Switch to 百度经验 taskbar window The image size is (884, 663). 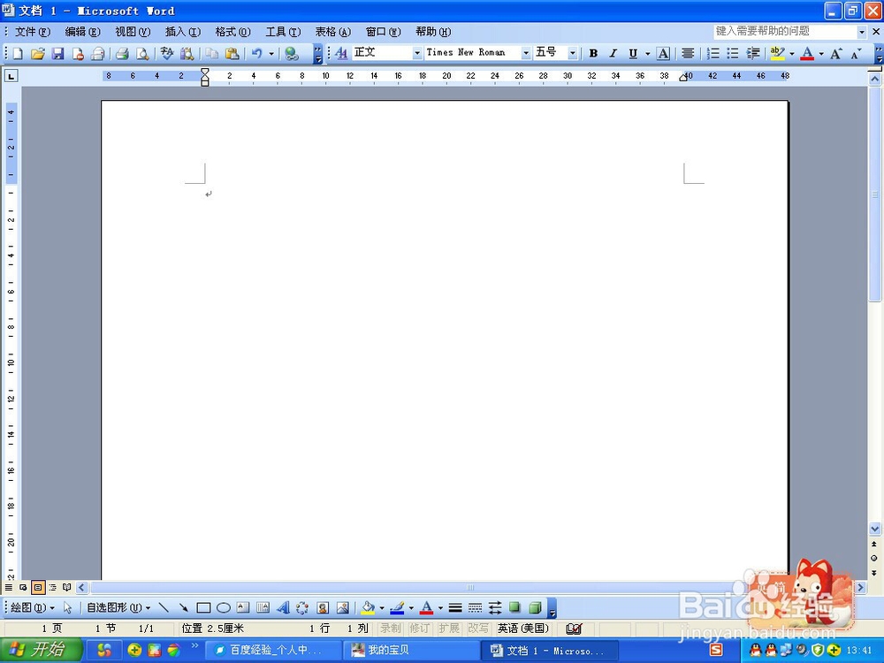coord(273,650)
